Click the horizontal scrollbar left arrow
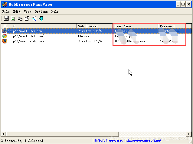Screen dimensions: 193x144 coord(3,134)
